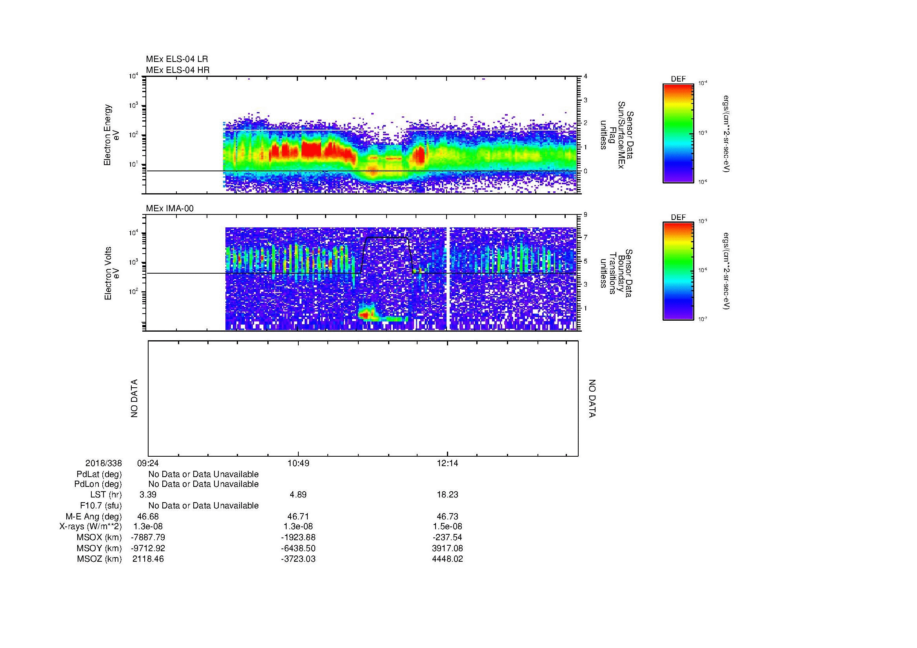Click the 09:24 time tick label

[148, 463]
